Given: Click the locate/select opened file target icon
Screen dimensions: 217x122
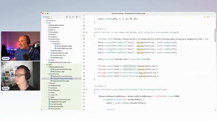Looking at the screenshot, I should click(67, 17).
